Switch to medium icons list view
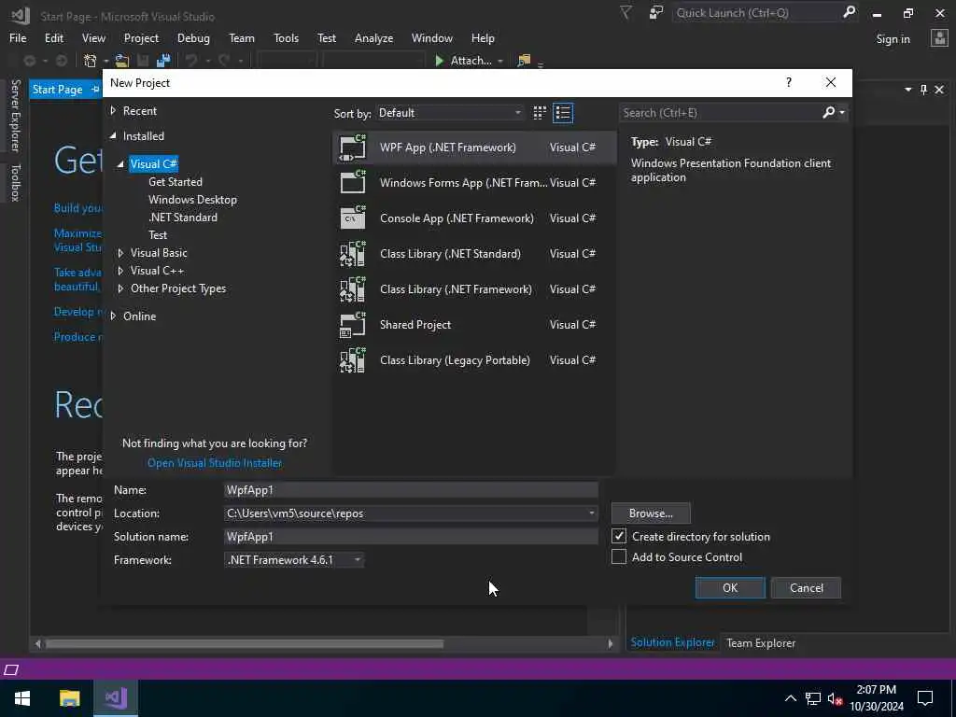Image resolution: width=956 pixels, height=717 pixels. click(x=563, y=113)
